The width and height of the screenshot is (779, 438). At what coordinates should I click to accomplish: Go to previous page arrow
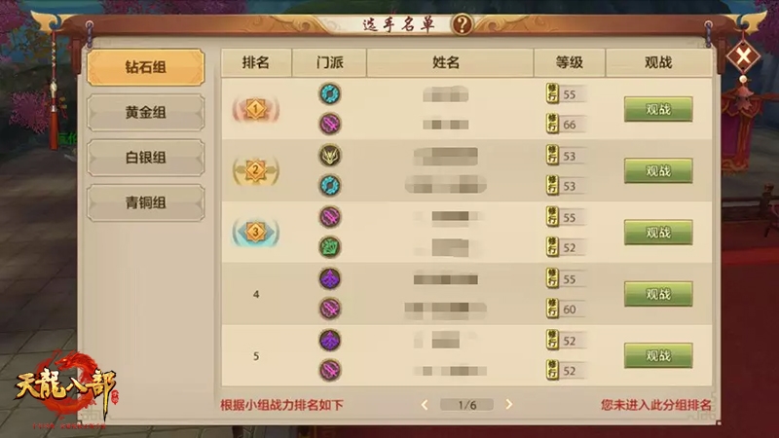click(425, 405)
